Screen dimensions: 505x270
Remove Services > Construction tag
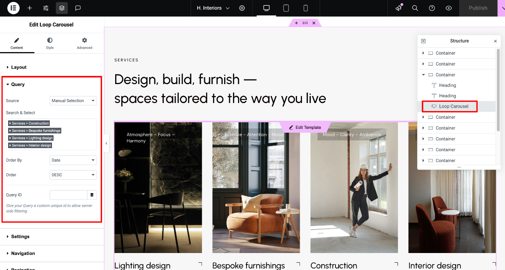[x=10, y=123]
